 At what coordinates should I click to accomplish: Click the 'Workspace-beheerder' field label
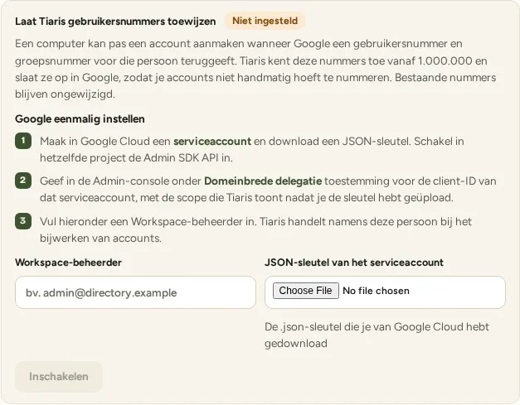[x=68, y=263]
